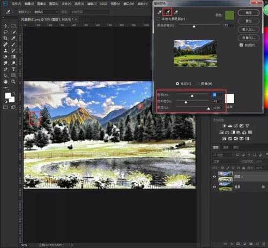Select the Add to Sample eyedropper
The height and width of the screenshot is (248, 268).
click(167, 12)
